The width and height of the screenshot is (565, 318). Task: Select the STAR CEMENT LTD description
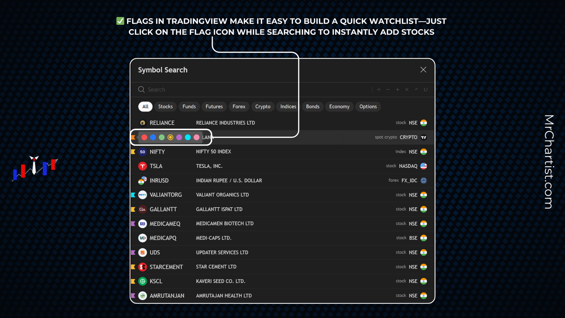[216, 267]
